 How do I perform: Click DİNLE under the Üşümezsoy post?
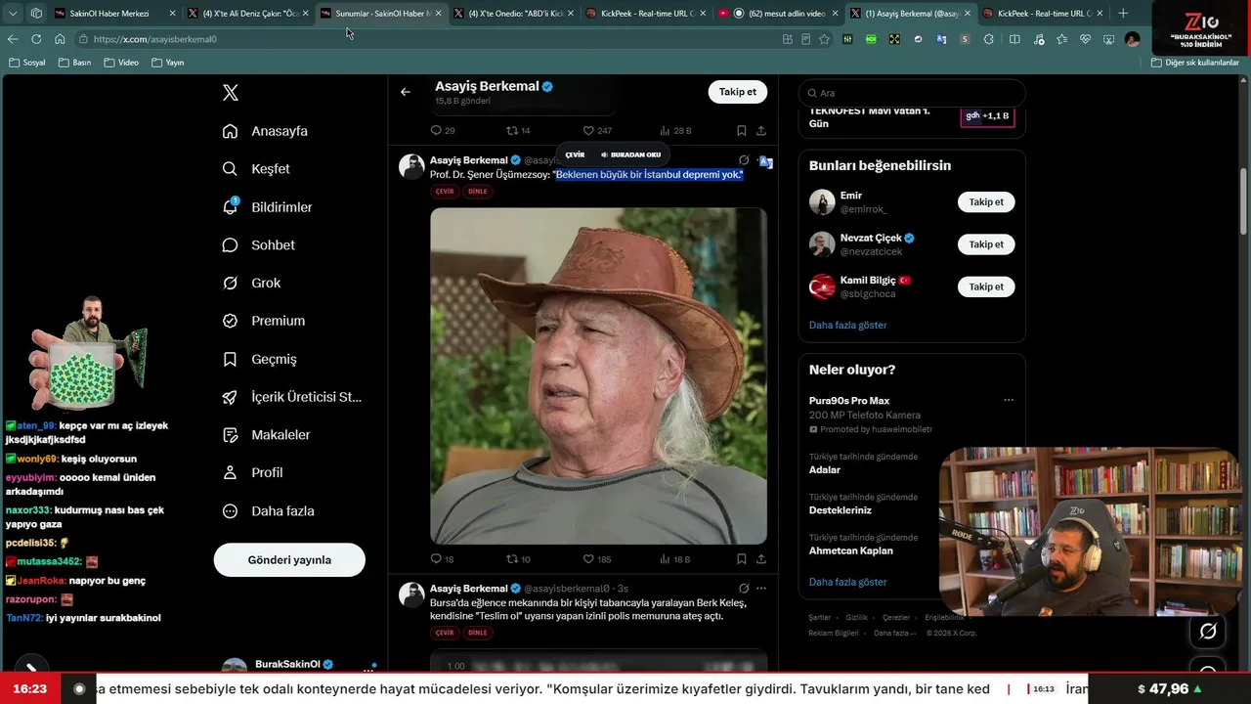coord(477,192)
